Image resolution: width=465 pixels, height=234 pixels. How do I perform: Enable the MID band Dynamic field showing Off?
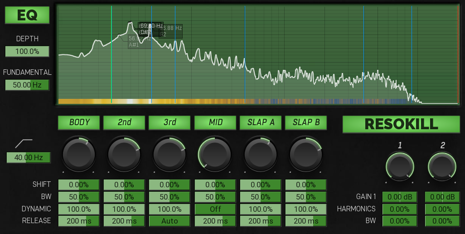215,209
